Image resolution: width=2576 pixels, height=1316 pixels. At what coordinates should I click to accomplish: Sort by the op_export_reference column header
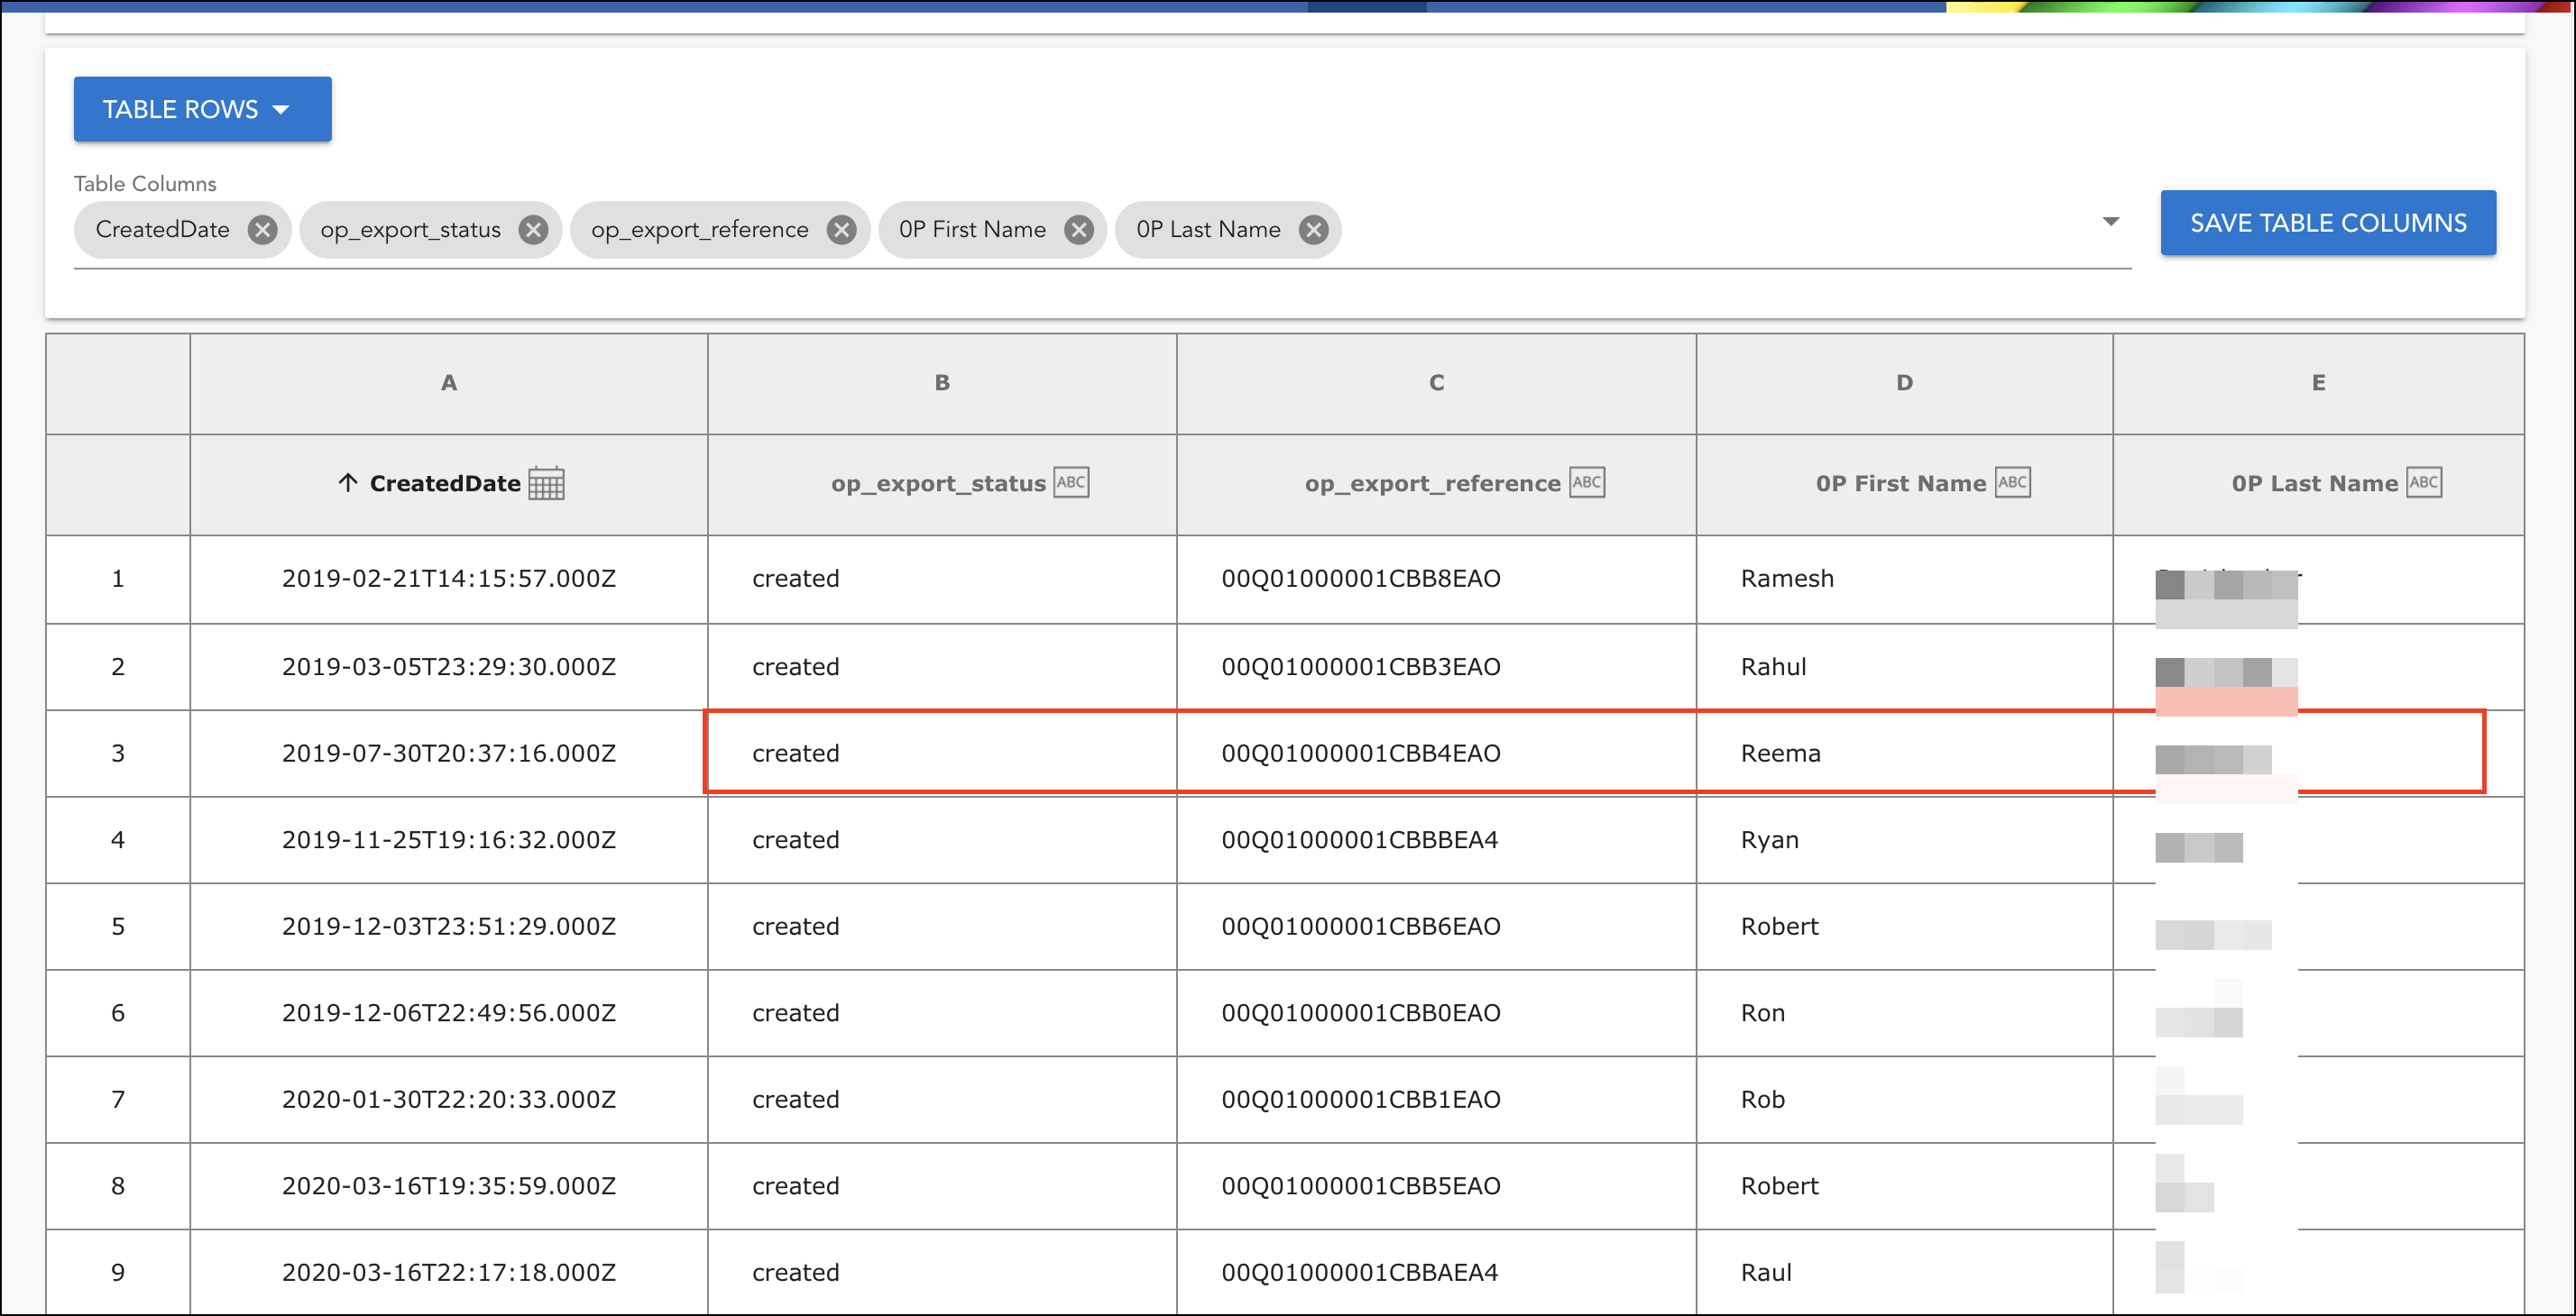click(1432, 484)
